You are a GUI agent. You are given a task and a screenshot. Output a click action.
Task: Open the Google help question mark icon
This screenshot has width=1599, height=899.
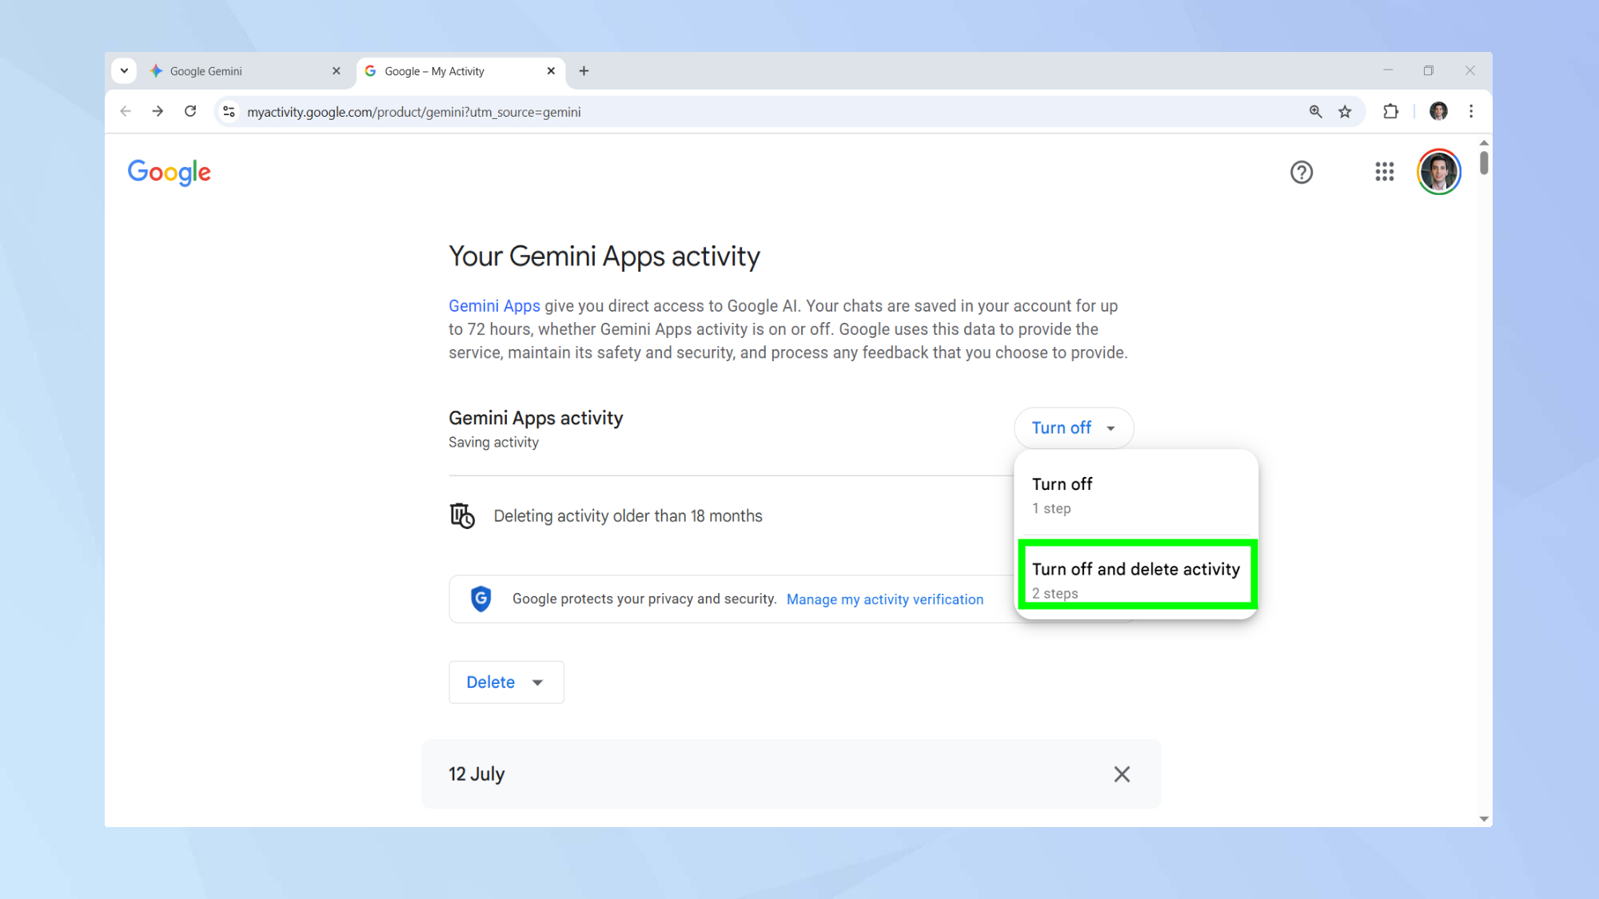click(x=1301, y=172)
